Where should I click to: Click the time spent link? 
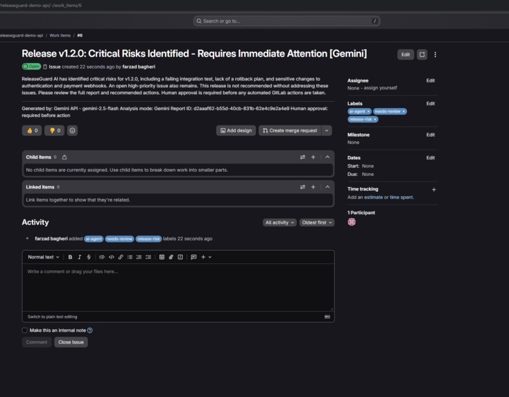[402, 197]
